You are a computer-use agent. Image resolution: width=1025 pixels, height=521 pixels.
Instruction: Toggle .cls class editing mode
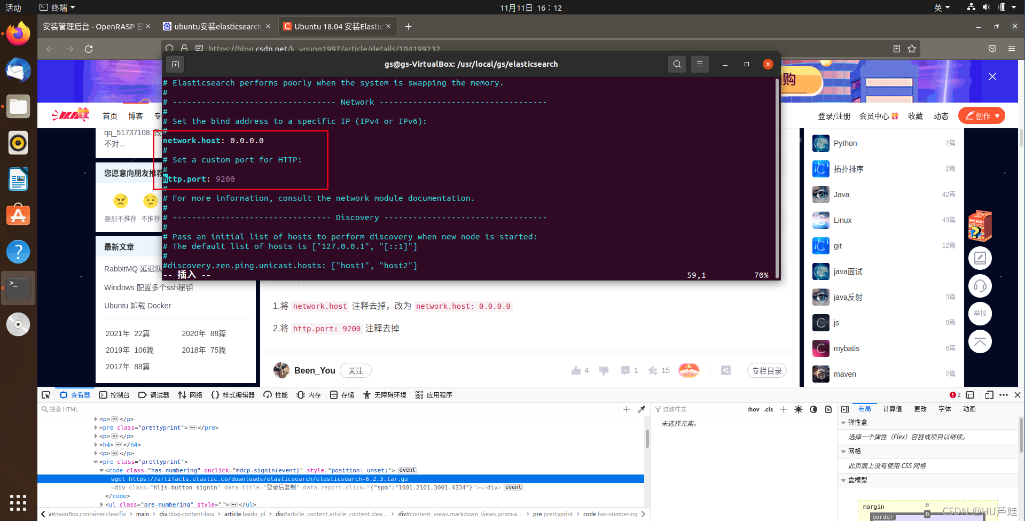768,409
